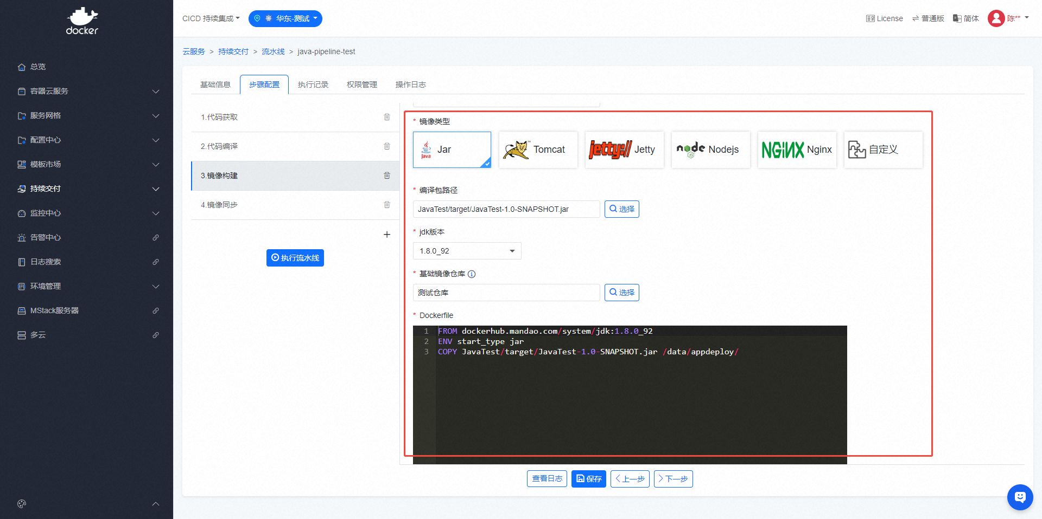
Task: Expand the 容器云服务 sidebar menu
Action: pos(87,91)
